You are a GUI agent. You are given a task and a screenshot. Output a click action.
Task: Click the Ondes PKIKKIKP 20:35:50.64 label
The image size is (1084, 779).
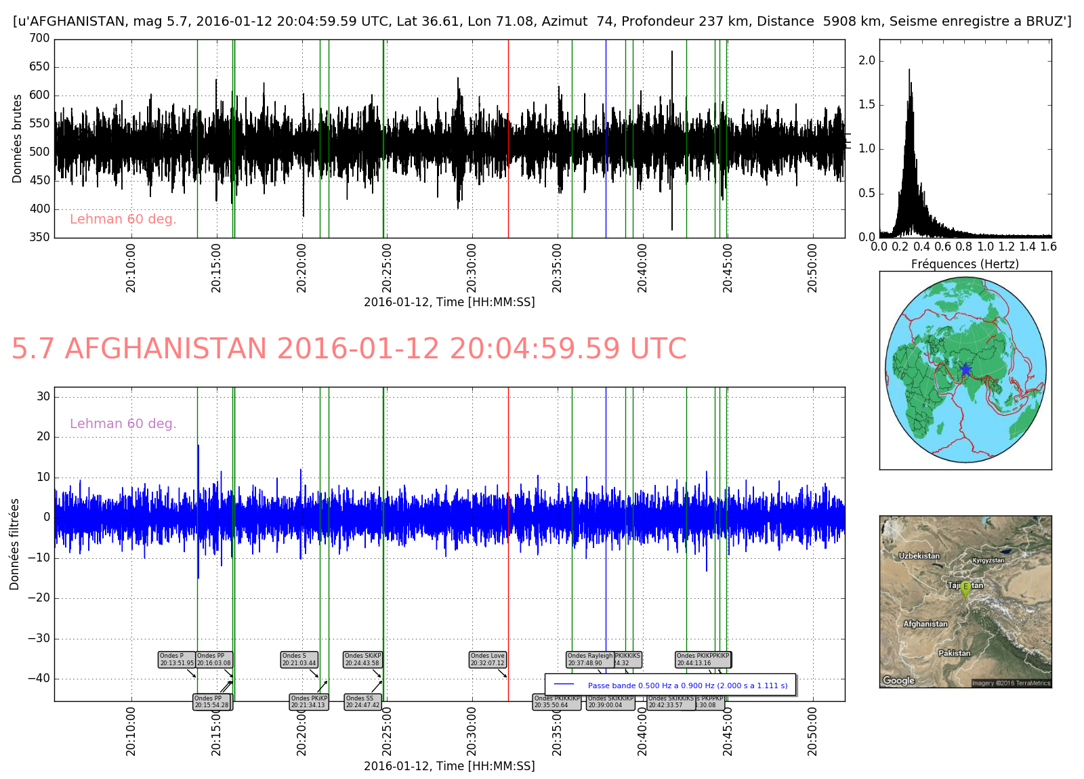tap(556, 702)
